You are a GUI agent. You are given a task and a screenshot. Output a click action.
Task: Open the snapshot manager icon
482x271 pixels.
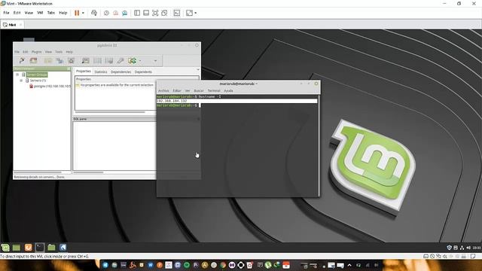(x=124, y=13)
